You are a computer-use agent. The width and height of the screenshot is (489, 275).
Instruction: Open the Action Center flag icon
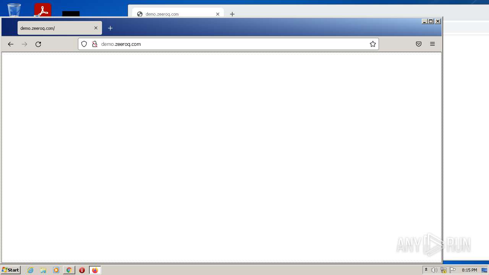(x=453, y=270)
